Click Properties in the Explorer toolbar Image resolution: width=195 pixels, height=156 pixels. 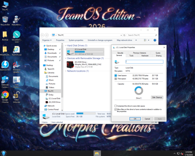point(60,40)
